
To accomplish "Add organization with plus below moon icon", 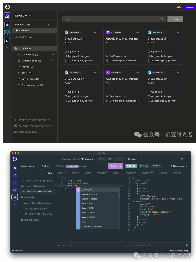I will 7,48.
